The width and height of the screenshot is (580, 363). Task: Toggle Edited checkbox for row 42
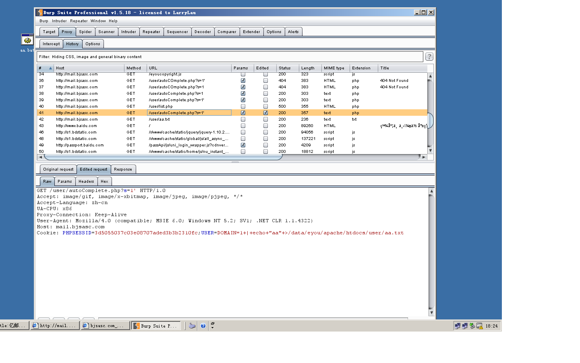point(265,119)
